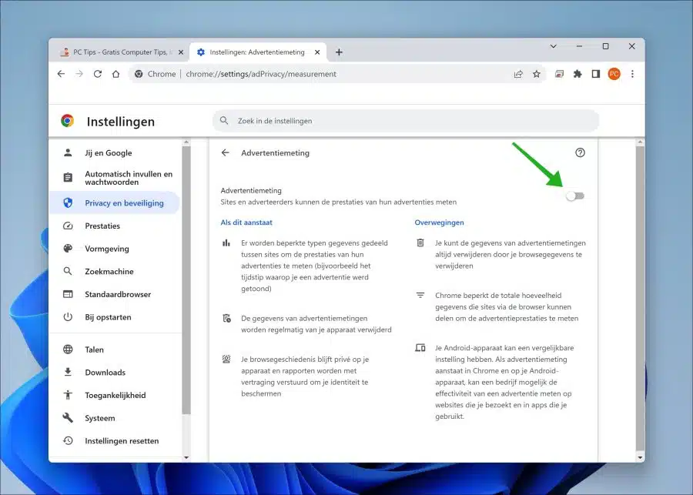Switch to the PC Tips tab
Viewport: 693px width, 495px height.
[120, 52]
